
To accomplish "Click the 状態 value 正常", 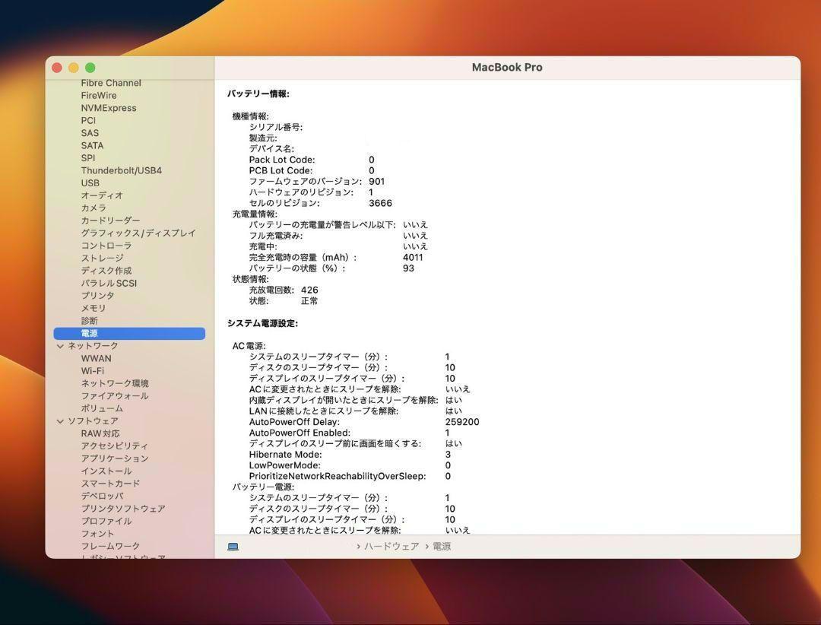I will pyautogui.click(x=309, y=301).
